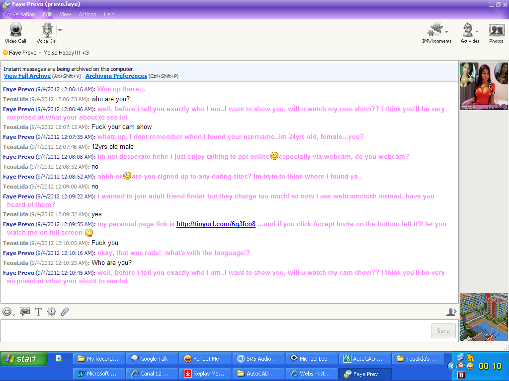Click the Windows start button
Image resolution: width=509 pixels, height=381 pixels.
click(x=24, y=359)
